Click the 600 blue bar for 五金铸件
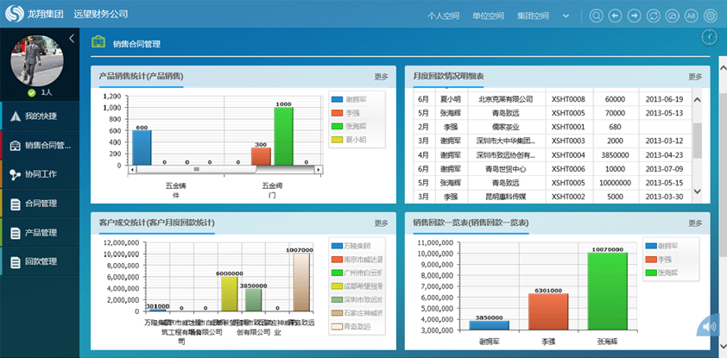The width and height of the screenshot is (727, 358). click(142, 148)
